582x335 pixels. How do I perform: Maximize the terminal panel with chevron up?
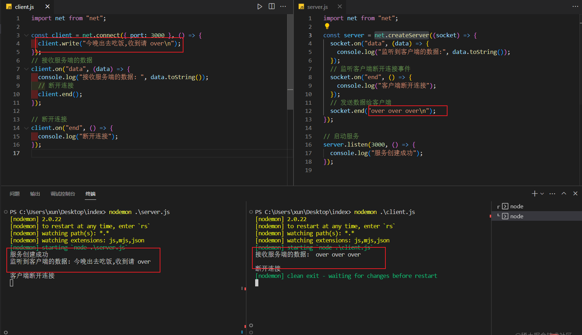[x=564, y=193]
